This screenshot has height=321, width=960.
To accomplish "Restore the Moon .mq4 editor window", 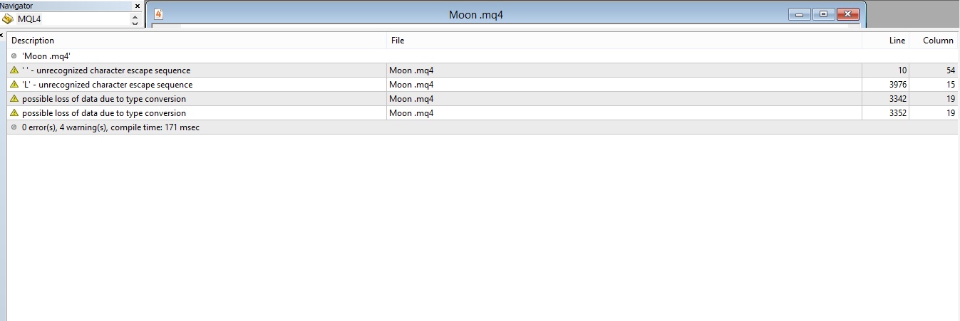I will pos(823,14).
